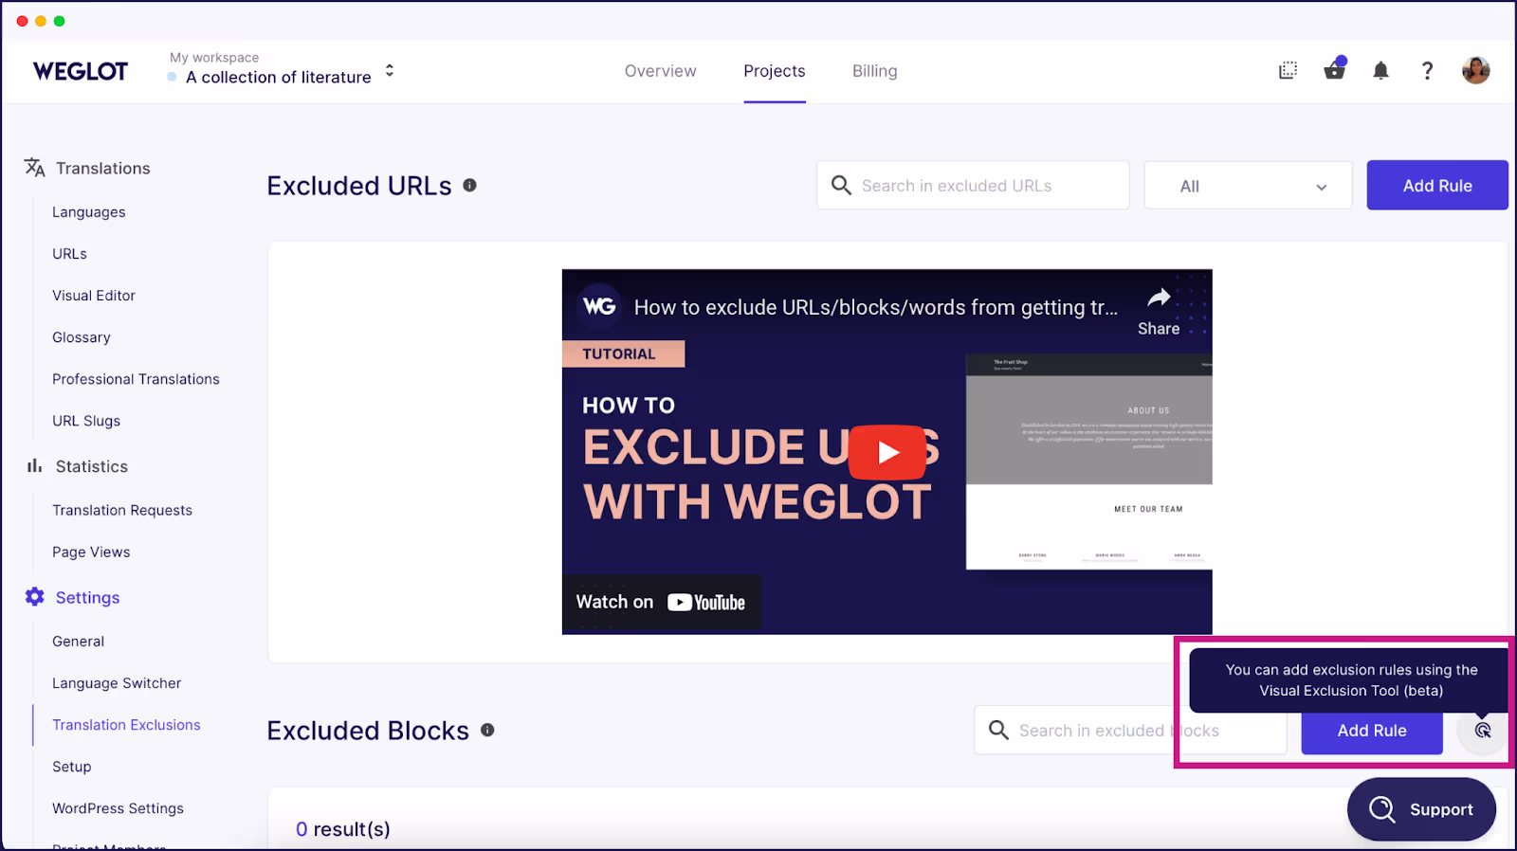Open the All filter dropdown
This screenshot has width=1517, height=851.
point(1248,186)
